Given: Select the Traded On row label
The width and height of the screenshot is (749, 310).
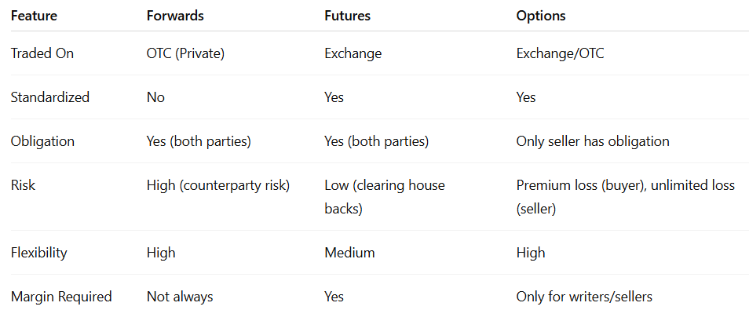Looking at the screenshot, I should [42, 53].
